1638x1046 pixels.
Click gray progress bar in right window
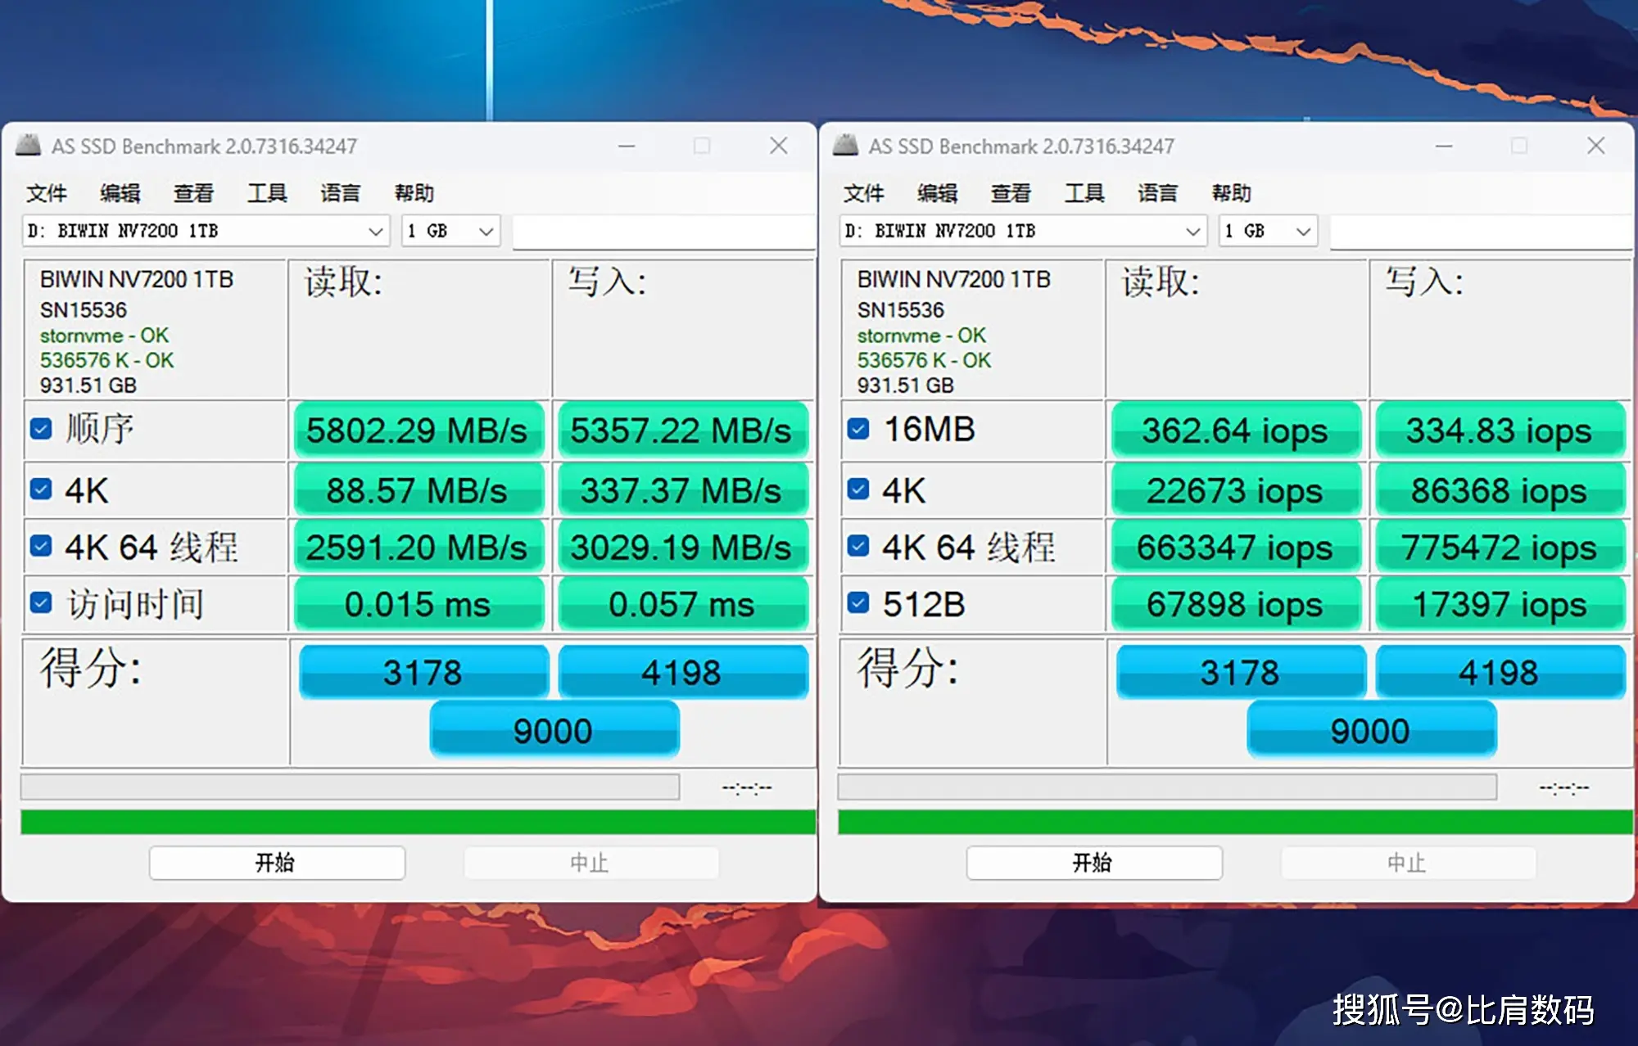point(1167,787)
